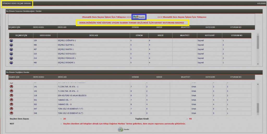Click the DERS KODU column header in available courses table
This screenshot has width=267, height=134.
[x=45, y=35]
